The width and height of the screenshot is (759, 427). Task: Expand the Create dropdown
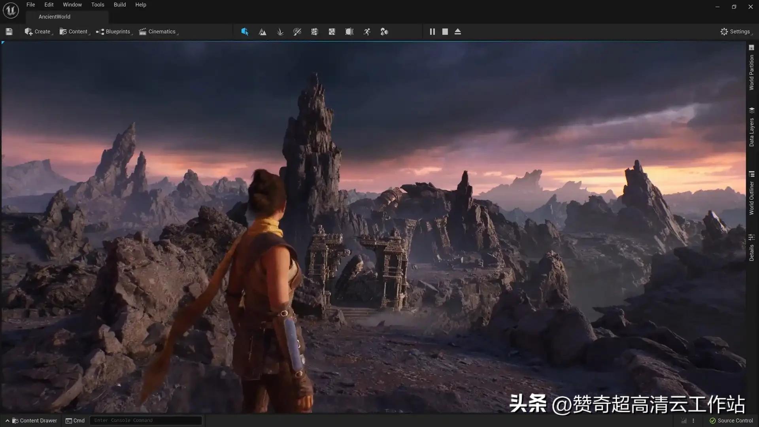[38, 32]
